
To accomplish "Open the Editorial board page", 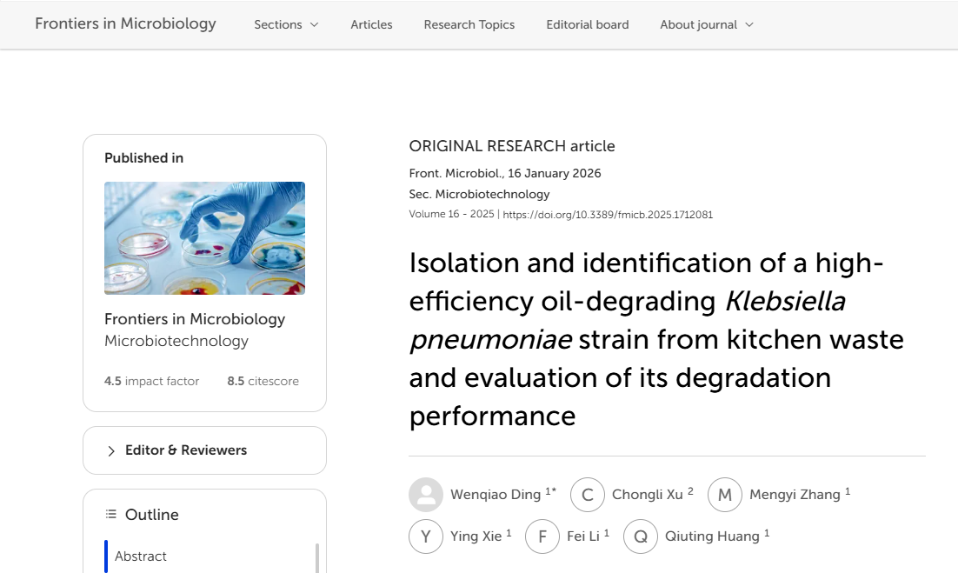I will point(588,24).
